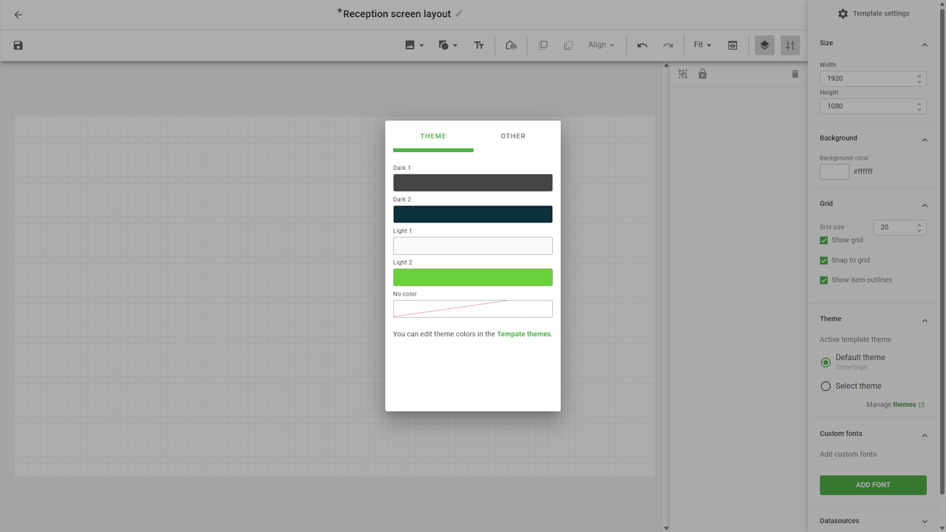Click the trash delete icon
This screenshot has height=532, width=946.
coord(795,74)
